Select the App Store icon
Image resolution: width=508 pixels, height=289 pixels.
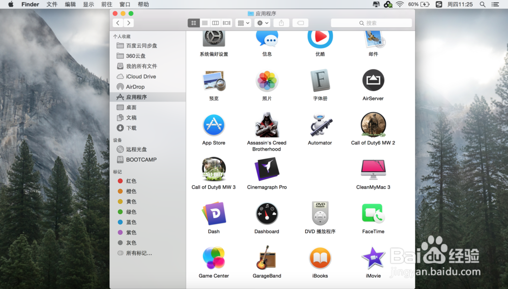(214, 125)
